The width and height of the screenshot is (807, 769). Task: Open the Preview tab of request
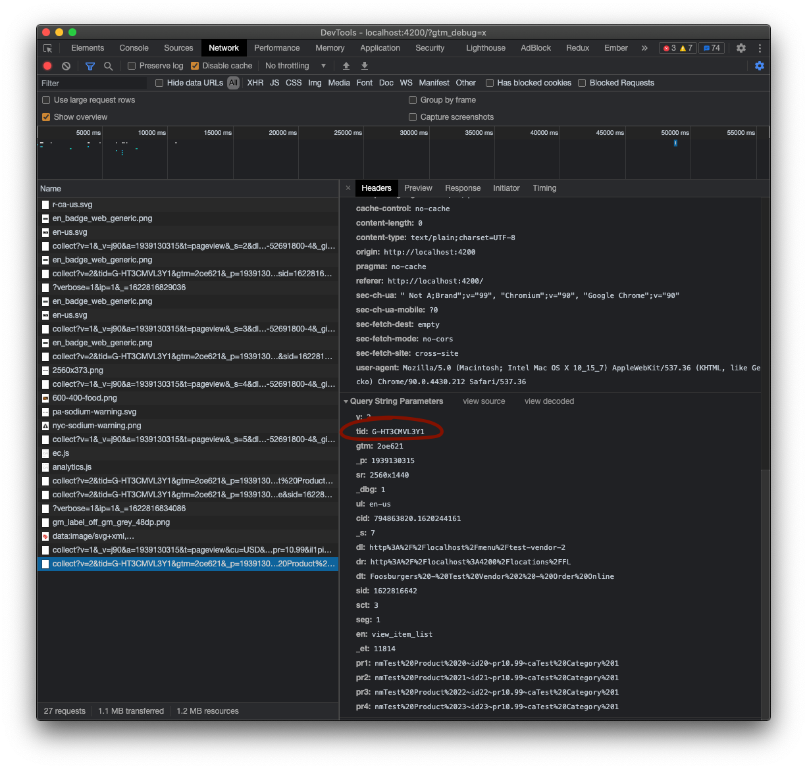[418, 188]
